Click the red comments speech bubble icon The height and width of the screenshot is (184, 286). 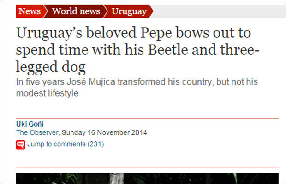click(x=20, y=144)
